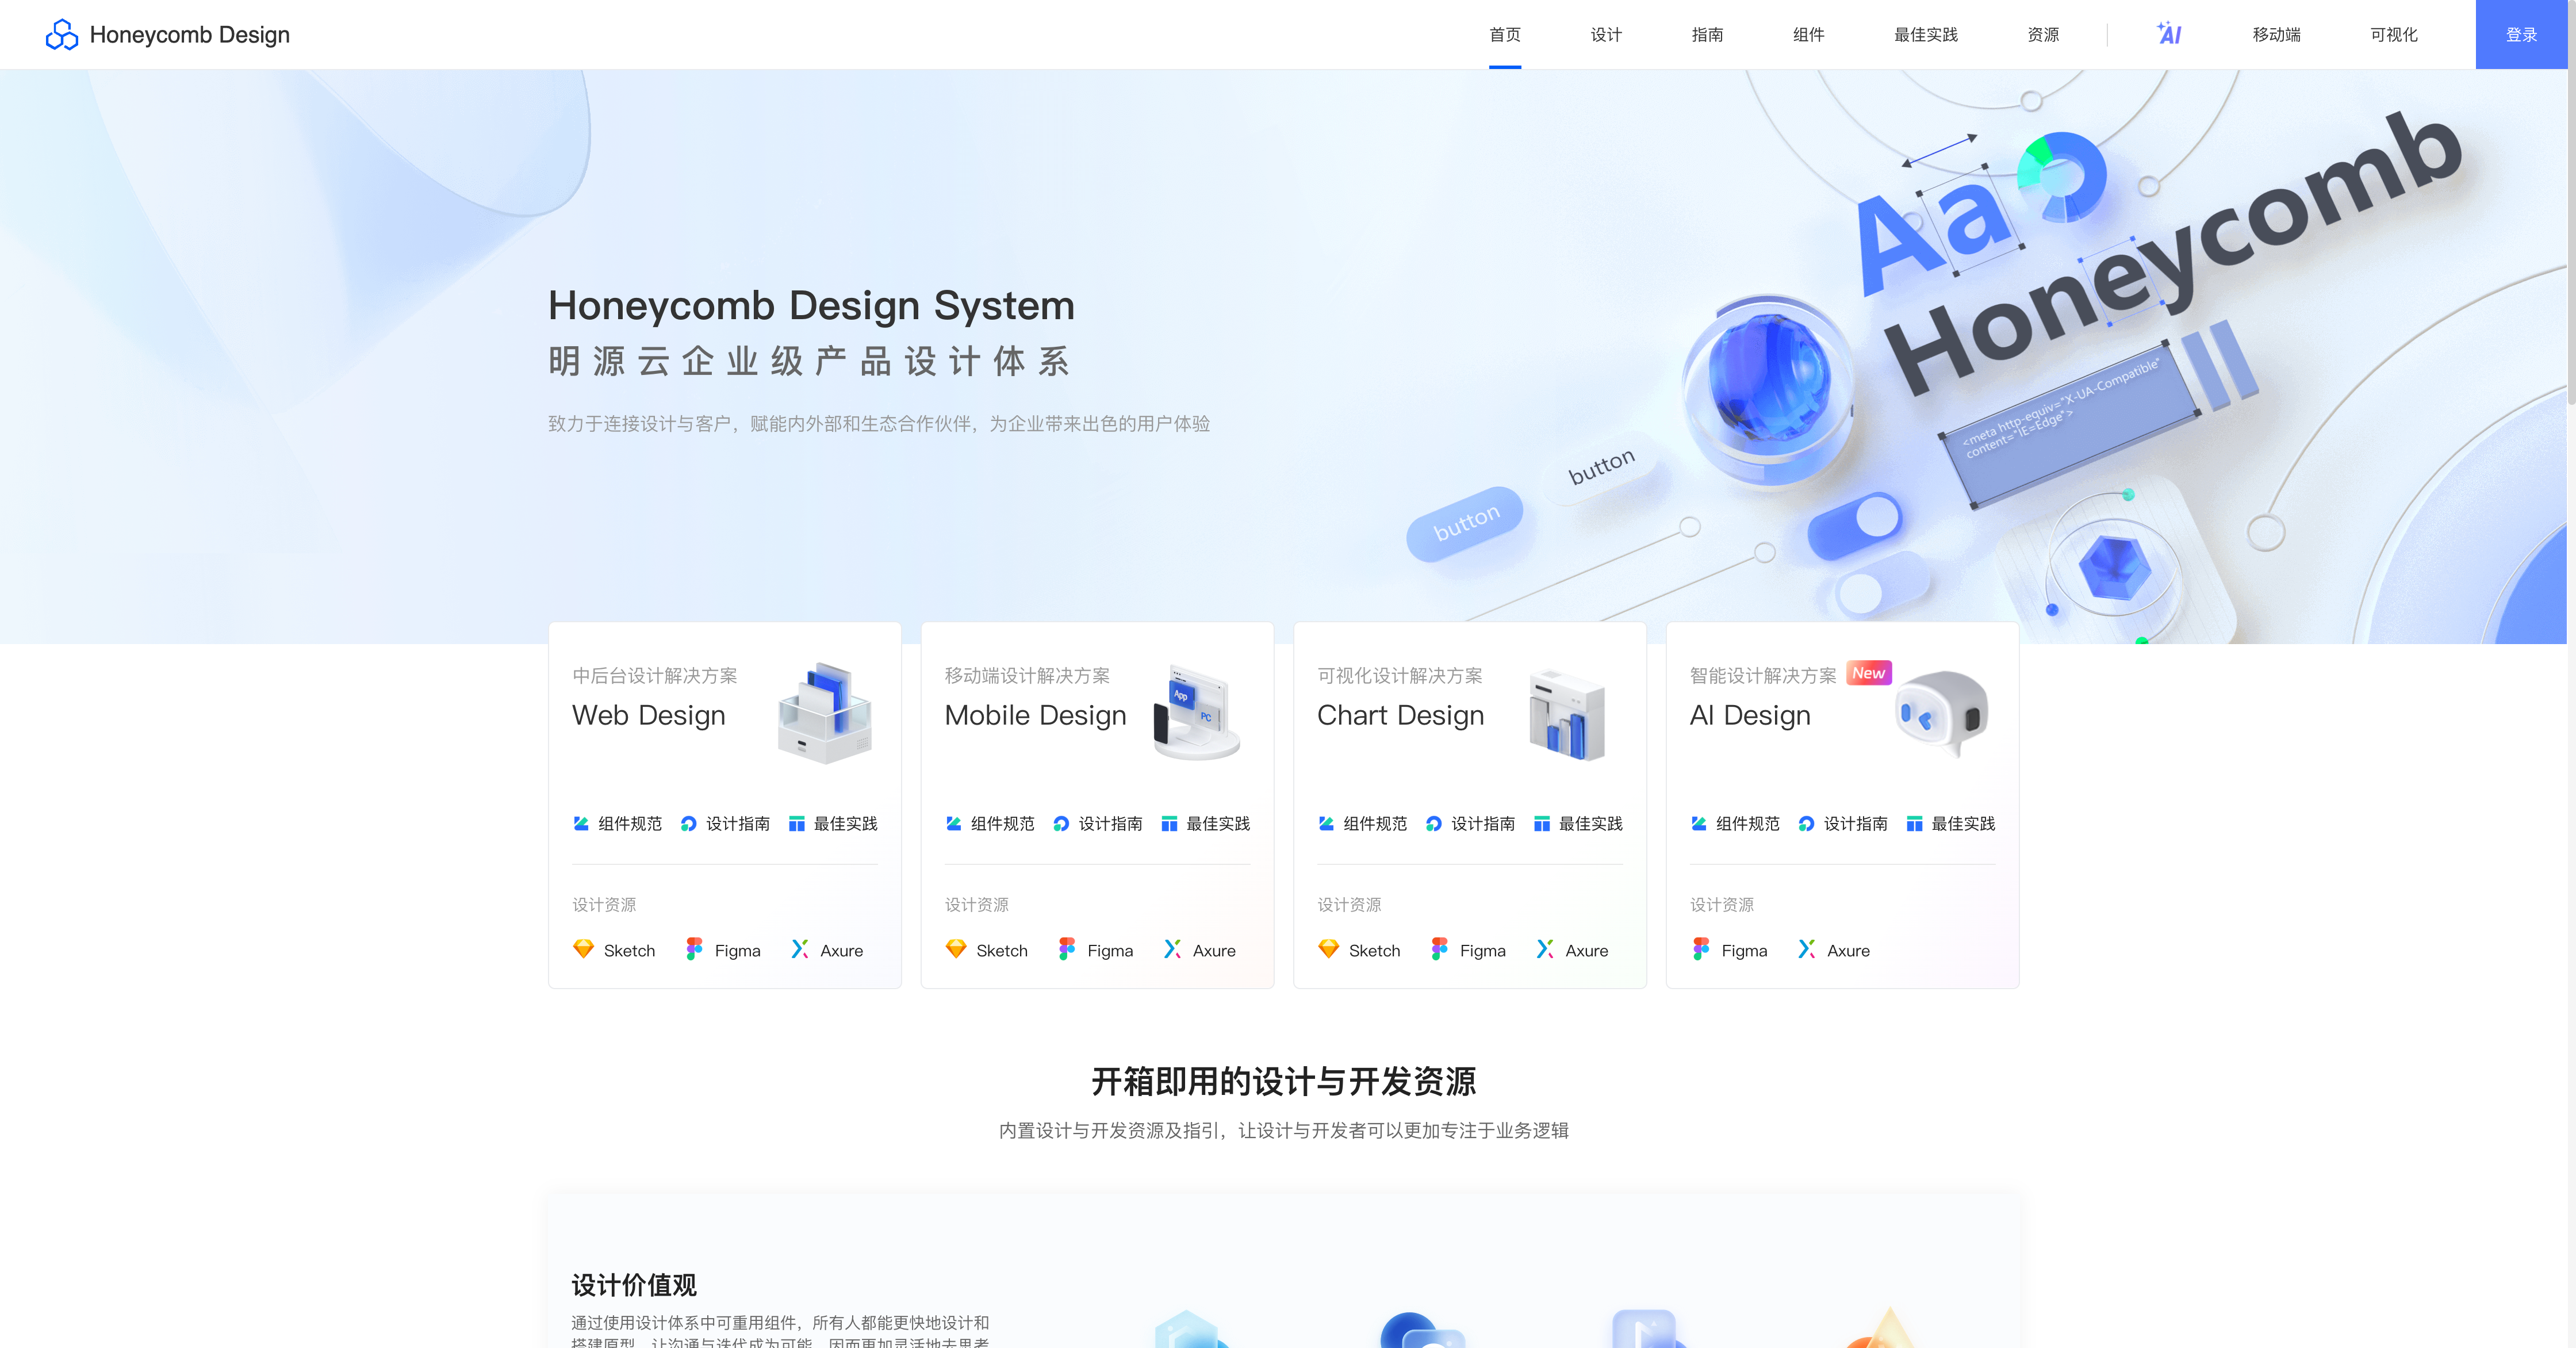Viewport: 2576px width, 1348px height.
Task: Click 组件规范 icon in AI Design card
Action: click(1699, 823)
